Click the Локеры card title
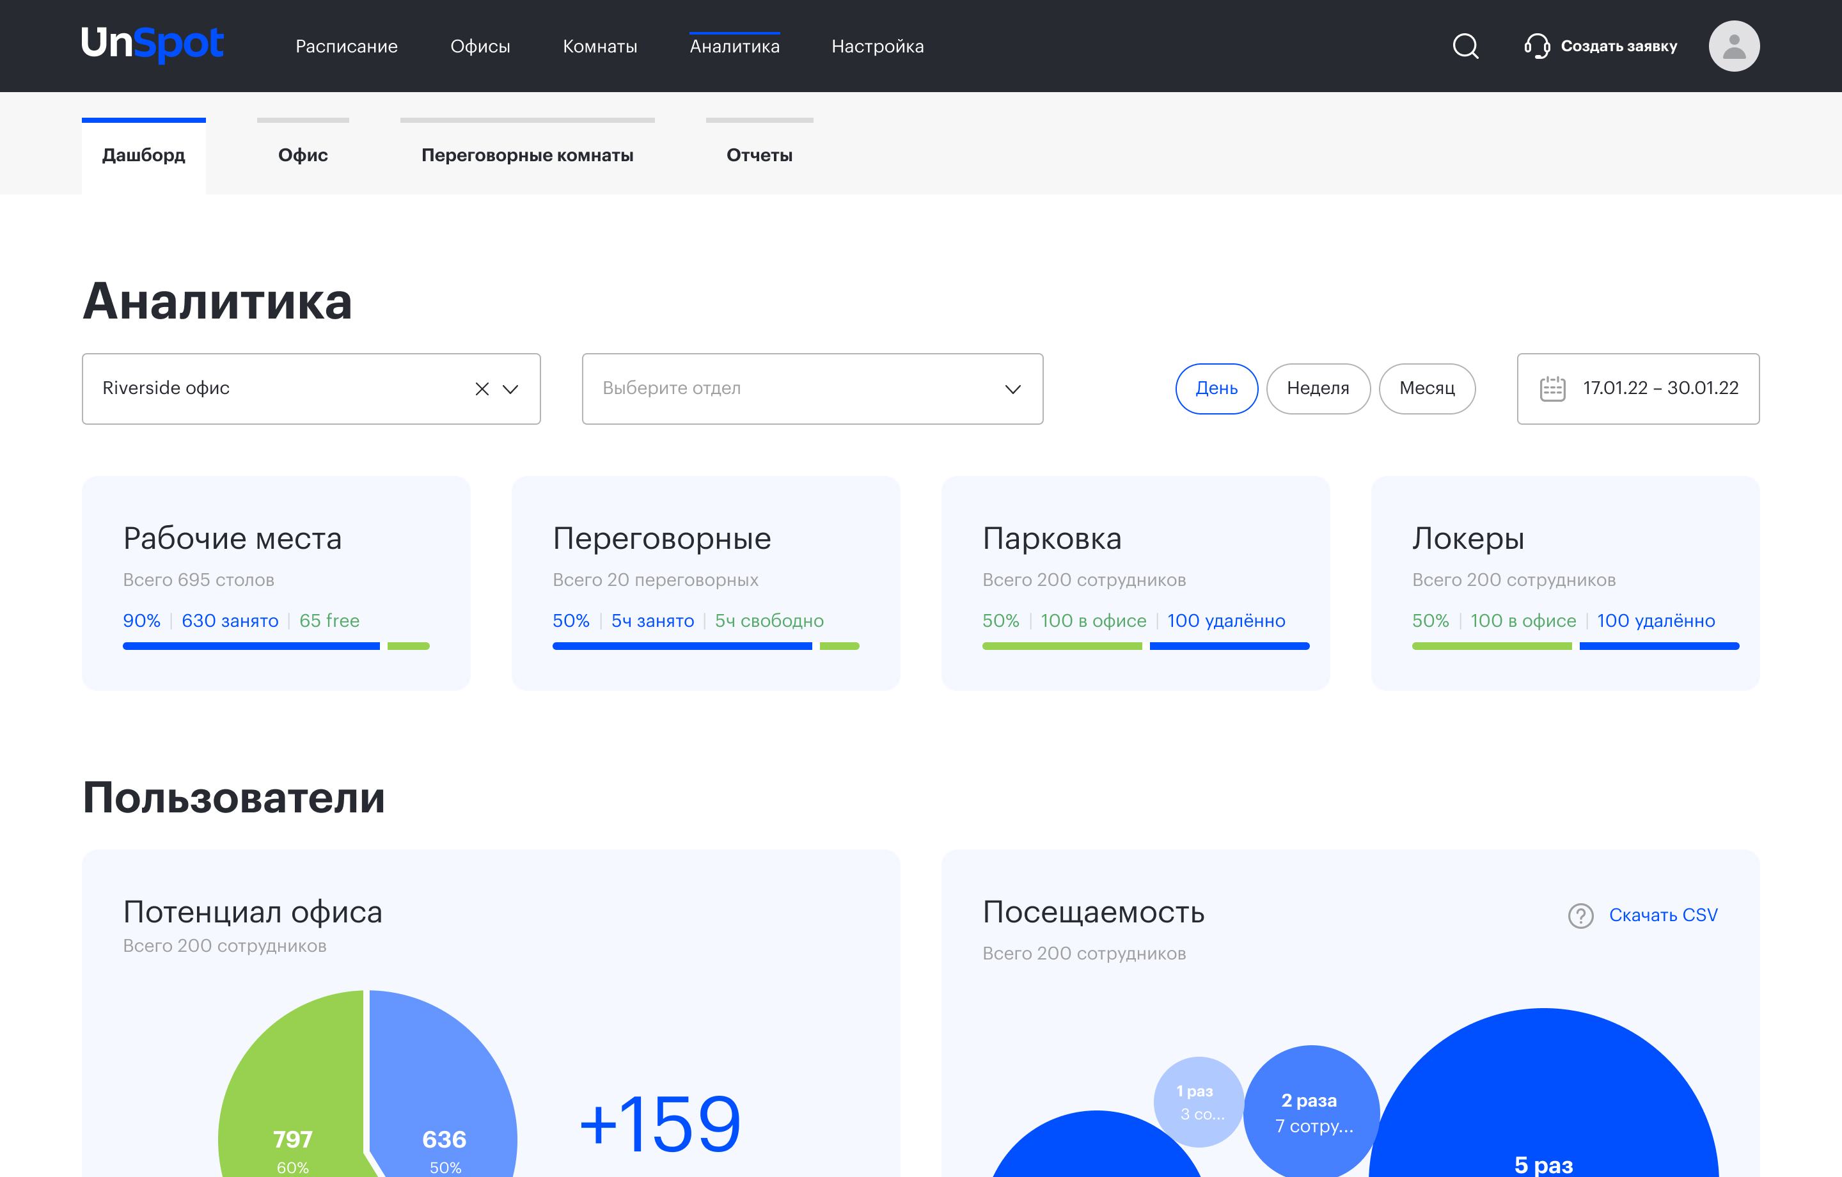The height and width of the screenshot is (1177, 1842). [1468, 539]
